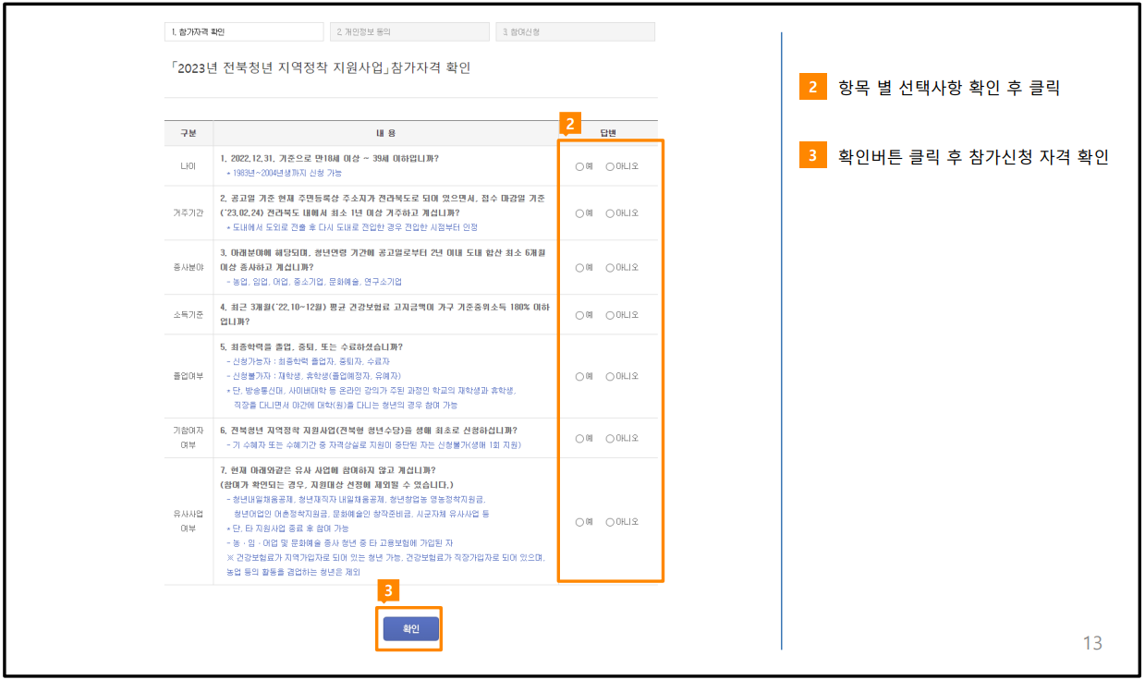Select "아니오" for the 유사사업 여부 question

(611, 521)
